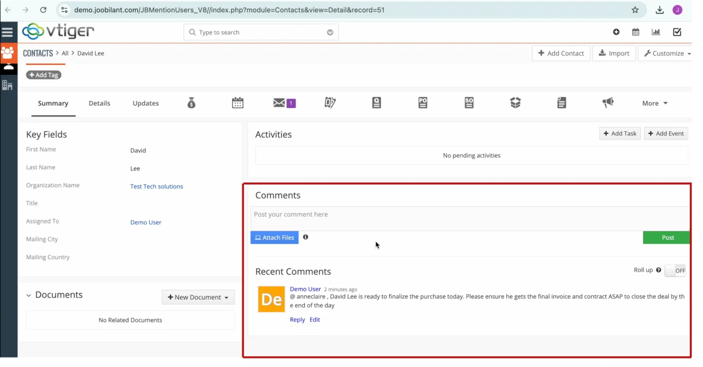
Task: Open the Purchase Orders (PO) tab
Action: tap(422, 103)
